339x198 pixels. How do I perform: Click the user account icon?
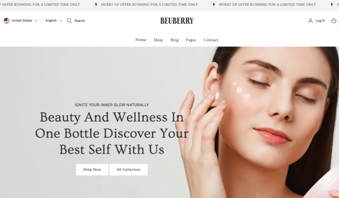[310, 21]
